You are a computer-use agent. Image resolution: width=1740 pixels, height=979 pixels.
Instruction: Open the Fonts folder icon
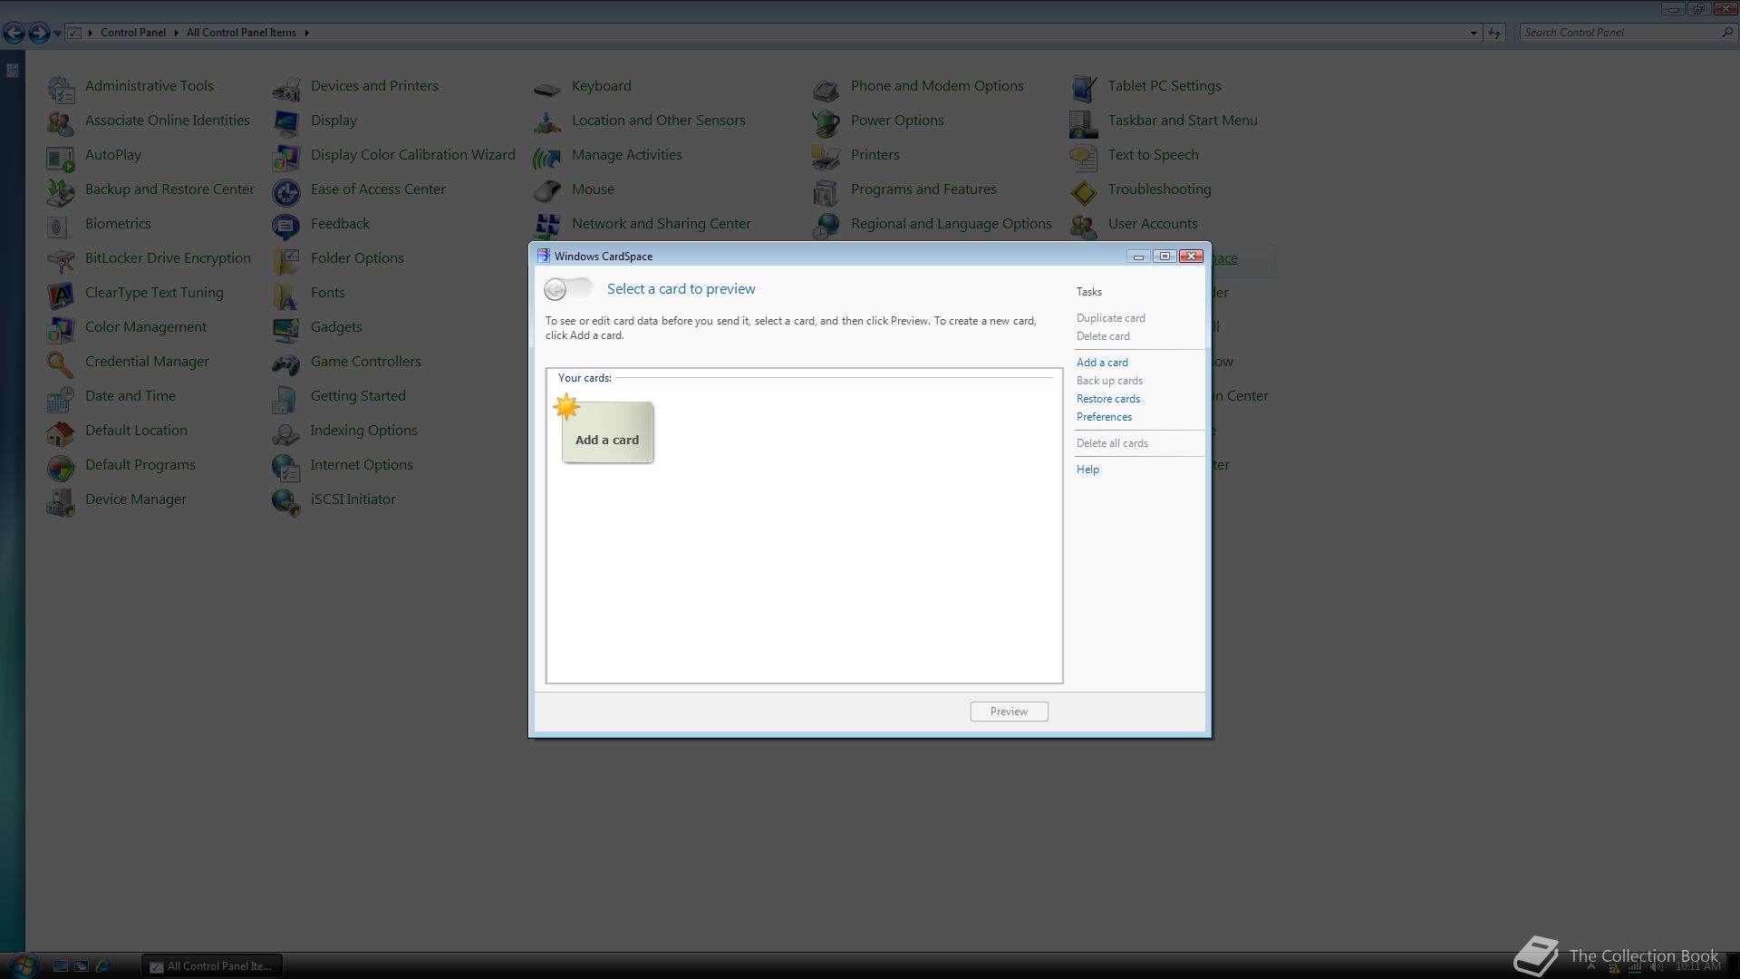point(286,295)
